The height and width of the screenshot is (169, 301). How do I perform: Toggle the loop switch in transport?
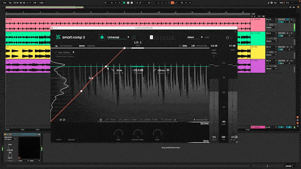coord(172,3)
